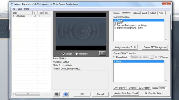The width and height of the screenshot is (179, 100).
Task: Click Create PPT Background button
Action: pos(155,47)
